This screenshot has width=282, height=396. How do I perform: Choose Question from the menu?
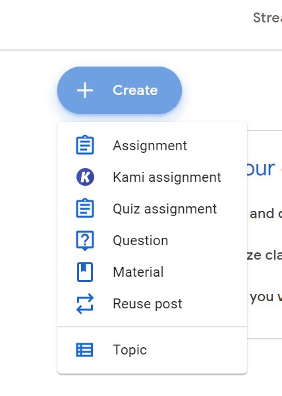point(152,240)
